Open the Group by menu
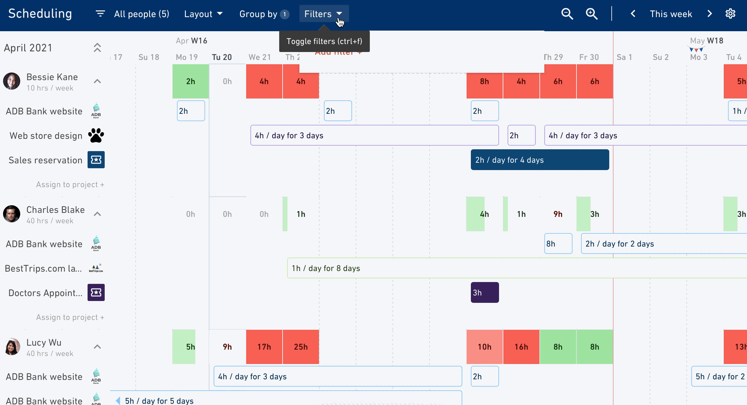747x405 pixels. pyautogui.click(x=264, y=14)
